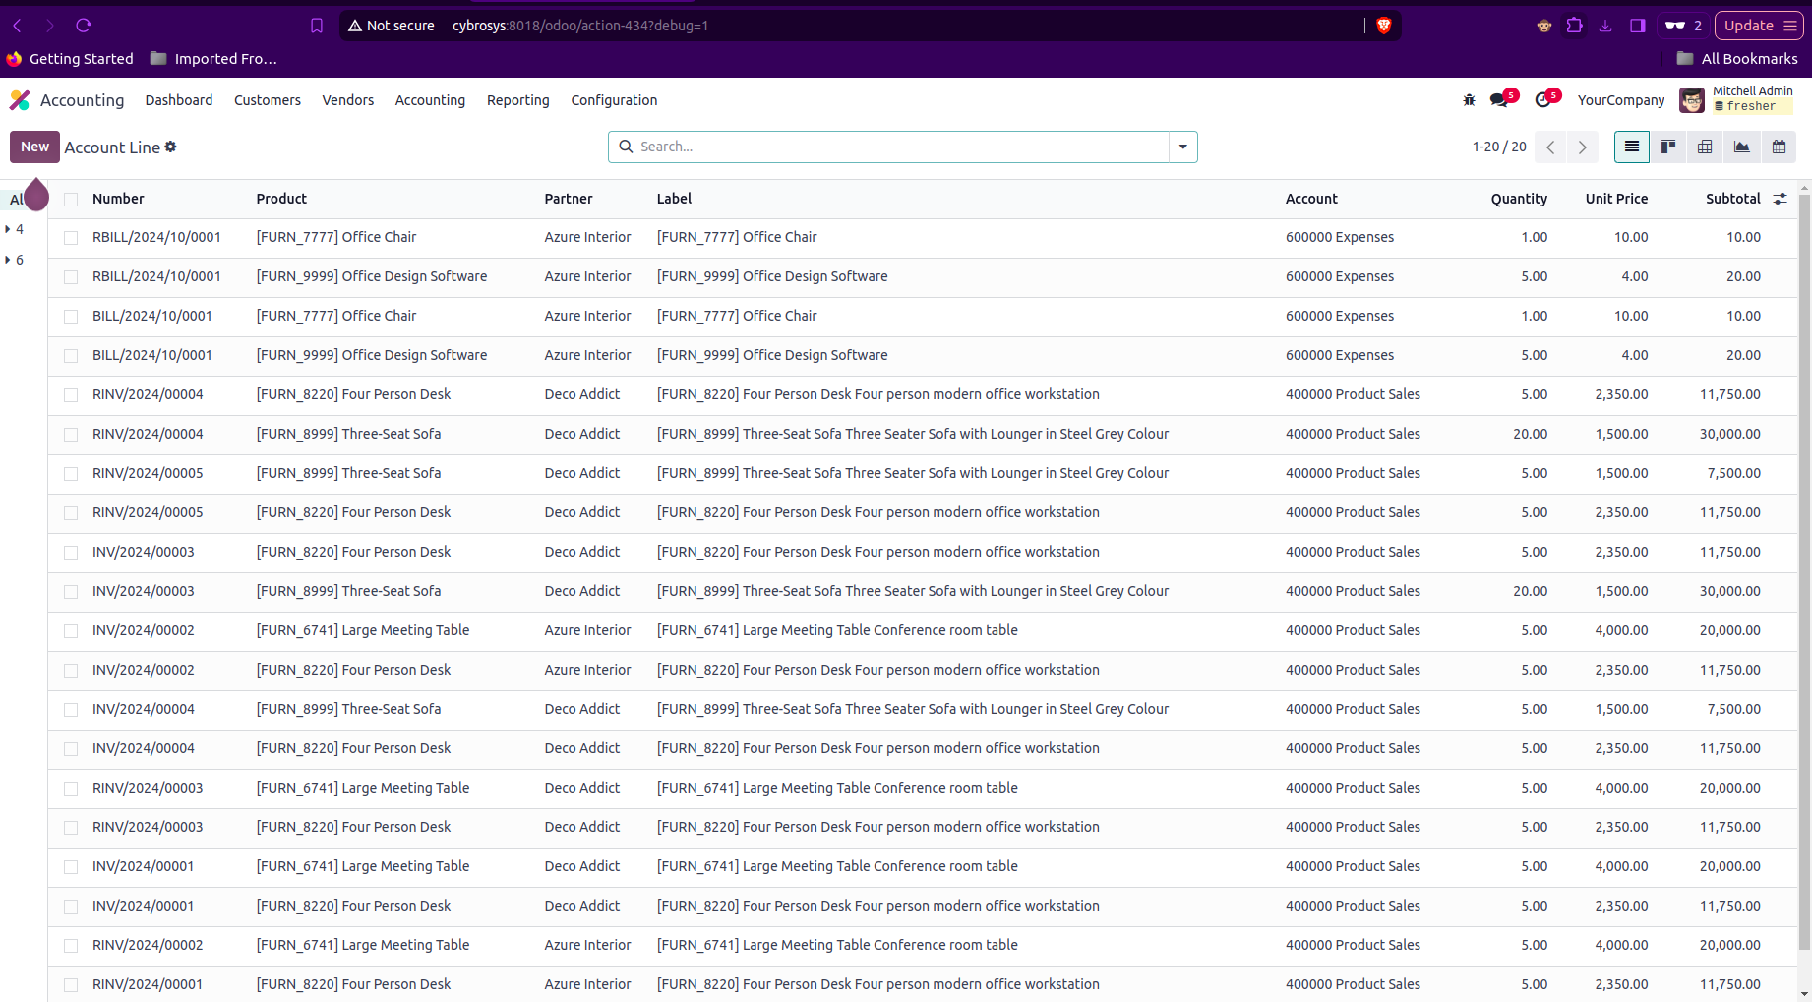Click the Account Line gear actions icon
Image resolution: width=1812 pixels, height=1002 pixels.
(171, 147)
